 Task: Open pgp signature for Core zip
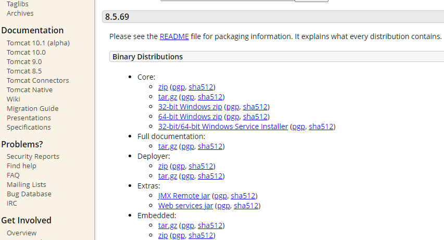tap(179, 87)
